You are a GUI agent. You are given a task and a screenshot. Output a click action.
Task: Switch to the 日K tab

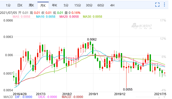pos(20,5)
